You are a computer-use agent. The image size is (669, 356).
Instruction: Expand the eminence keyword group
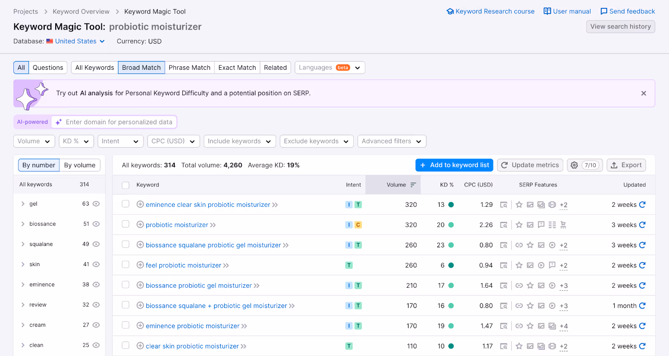pos(23,285)
